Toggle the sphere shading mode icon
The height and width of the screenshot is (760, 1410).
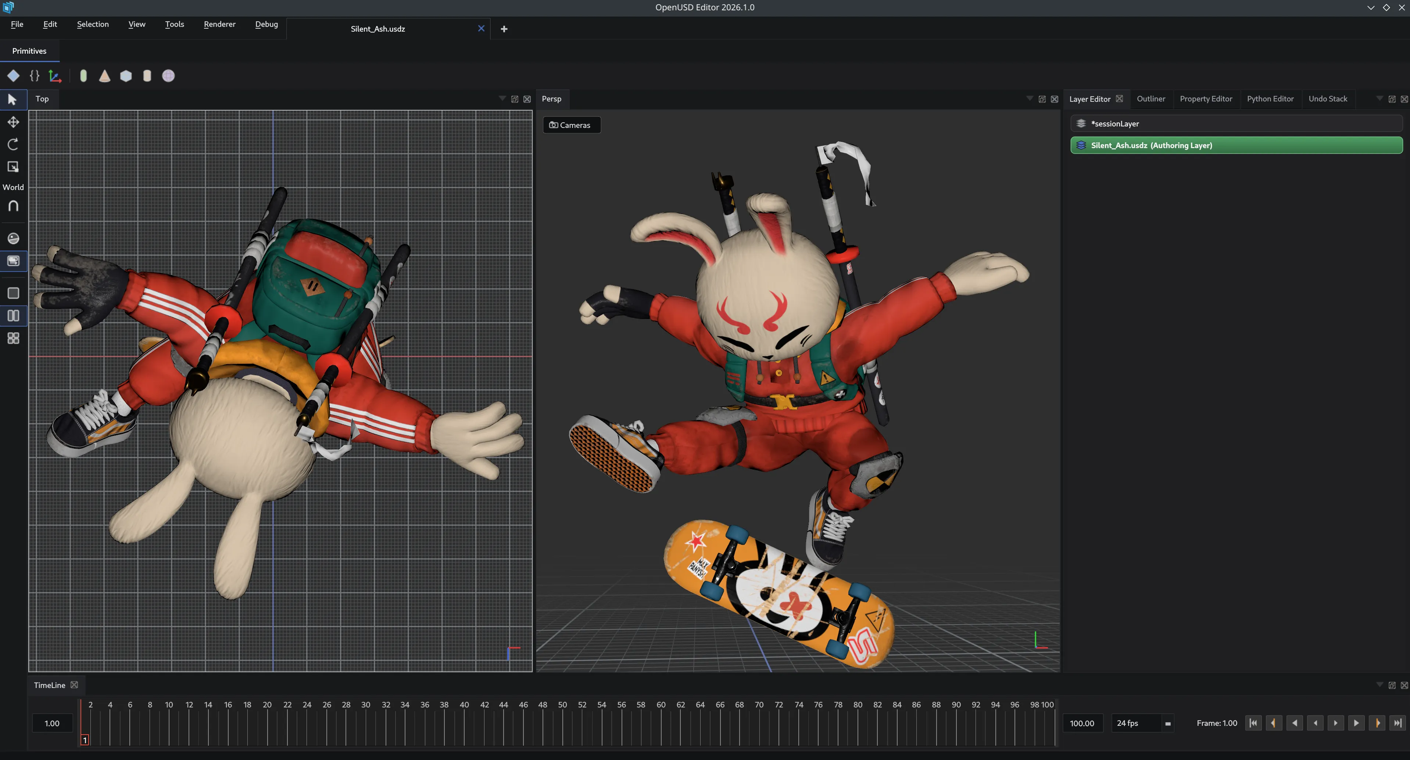[x=13, y=238]
